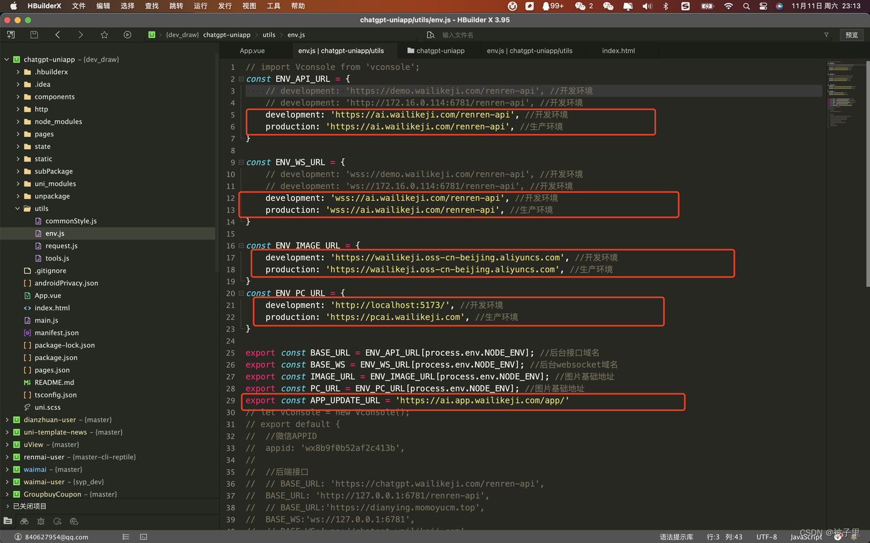Fold the ENV_WS_URL code block on line 9

point(241,162)
